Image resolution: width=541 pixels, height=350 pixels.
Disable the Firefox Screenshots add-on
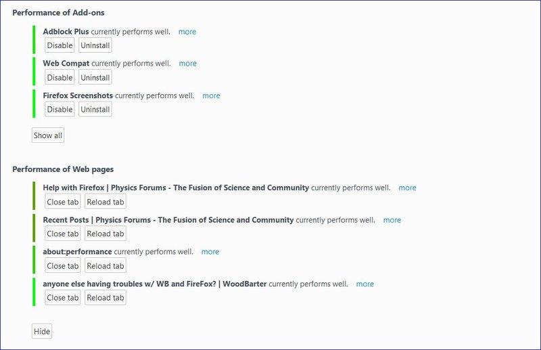click(x=60, y=109)
